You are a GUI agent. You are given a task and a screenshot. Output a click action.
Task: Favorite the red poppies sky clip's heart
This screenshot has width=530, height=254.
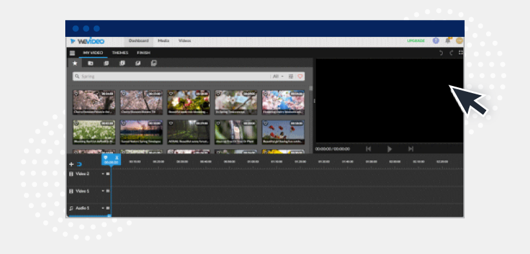(x=266, y=123)
